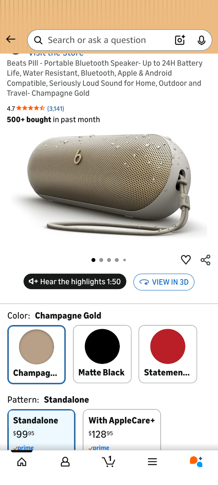Add product to wishlist heart icon
Image resolution: width=218 pixels, height=485 pixels.
tap(186, 260)
